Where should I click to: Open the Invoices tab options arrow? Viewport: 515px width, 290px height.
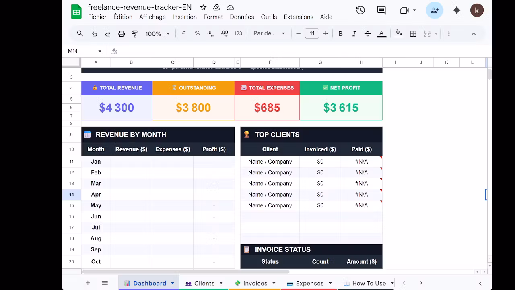click(x=274, y=284)
